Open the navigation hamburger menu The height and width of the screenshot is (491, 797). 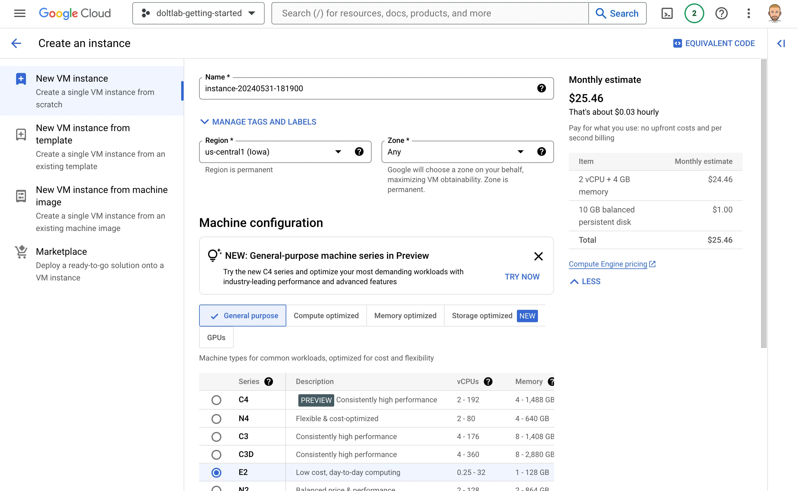19,13
